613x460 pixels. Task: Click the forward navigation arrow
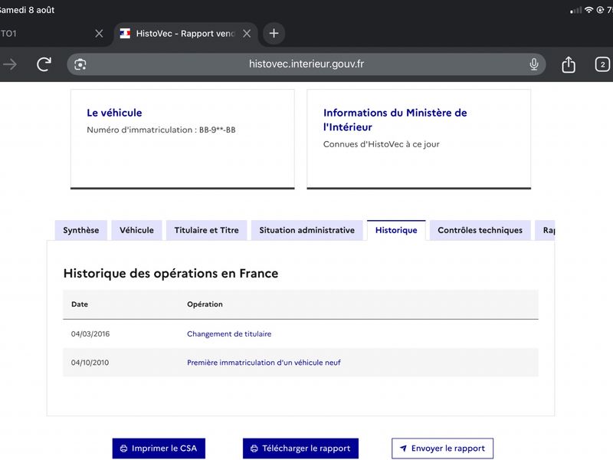point(10,64)
